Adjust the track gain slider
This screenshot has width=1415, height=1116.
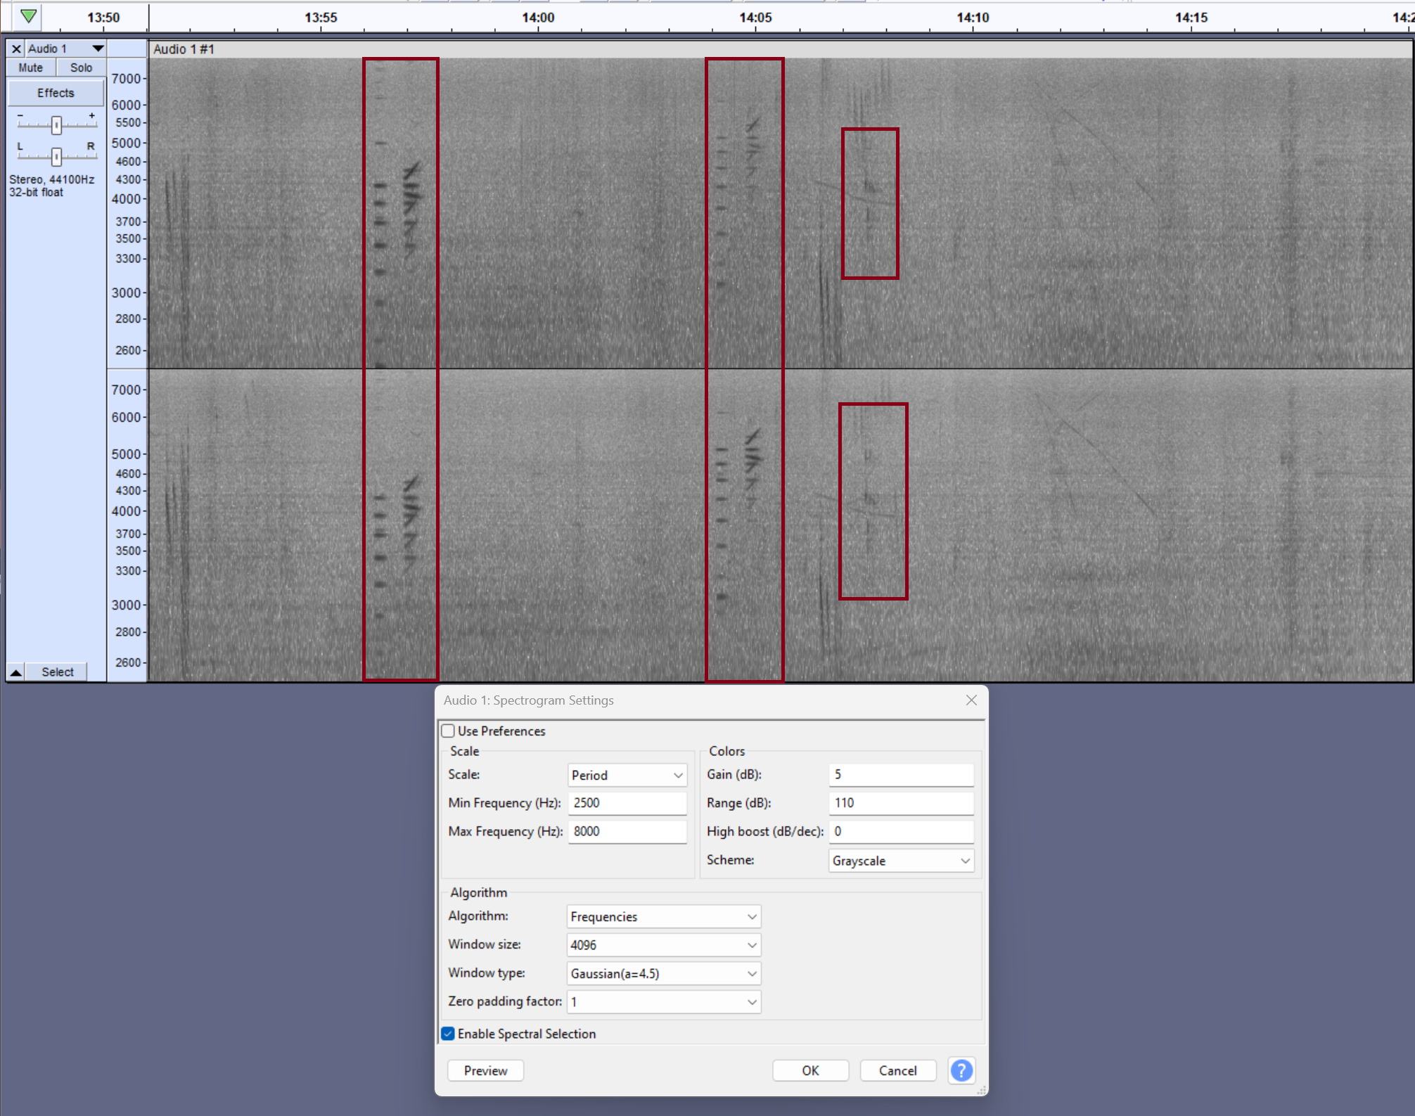56,124
